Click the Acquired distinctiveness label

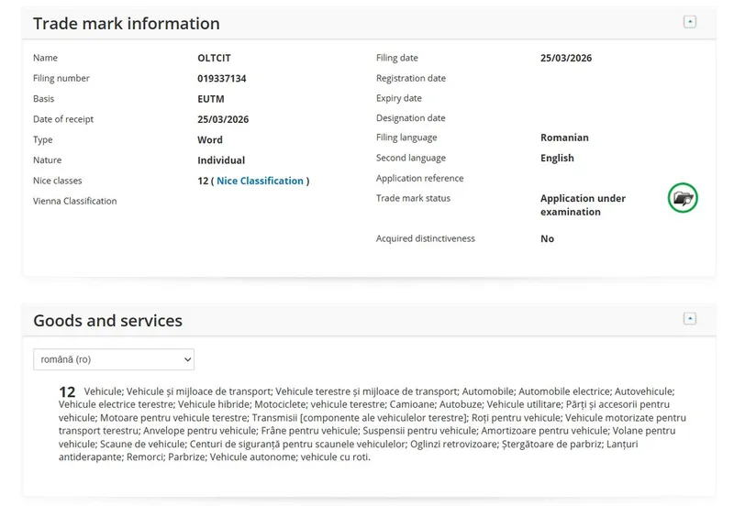[426, 238]
